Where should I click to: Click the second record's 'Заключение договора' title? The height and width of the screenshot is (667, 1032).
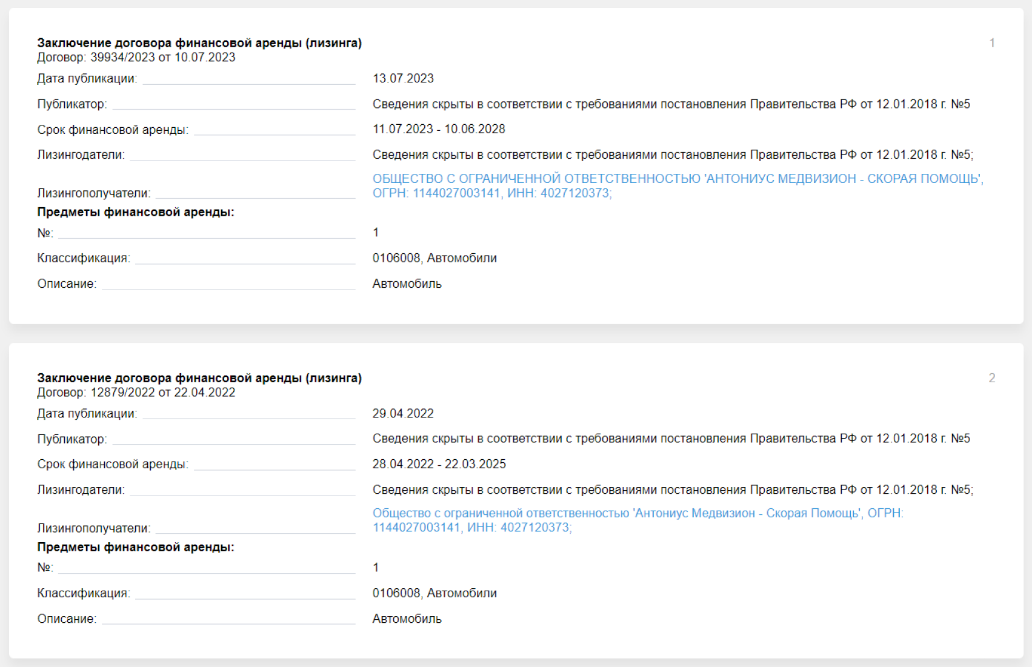coord(199,378)
